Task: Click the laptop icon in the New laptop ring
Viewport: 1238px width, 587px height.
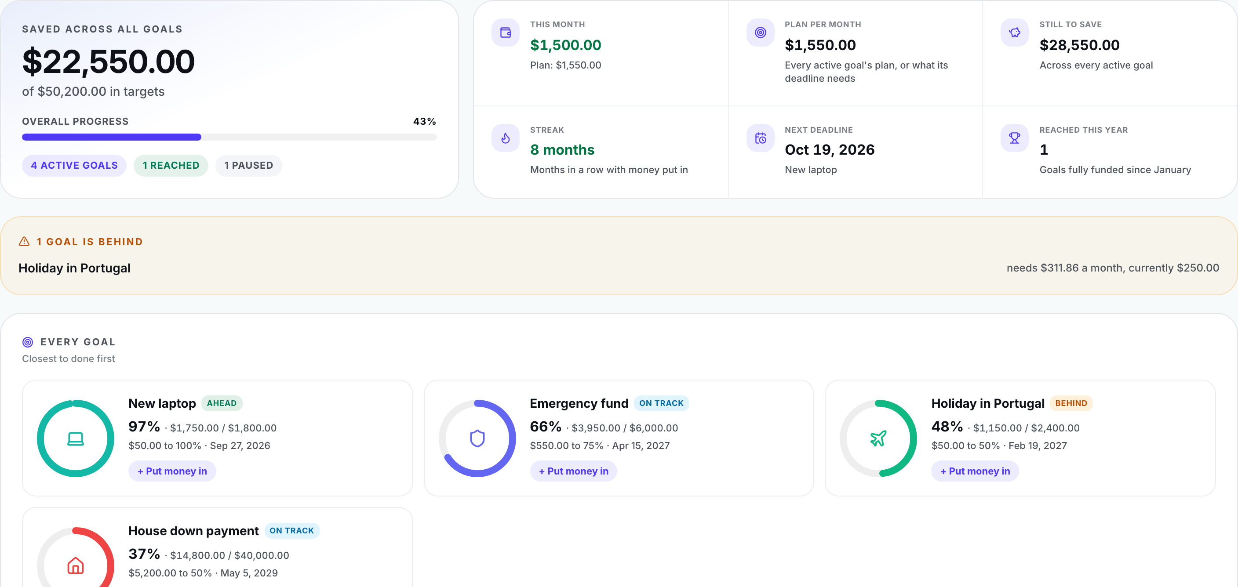Action: click(76, 438)
